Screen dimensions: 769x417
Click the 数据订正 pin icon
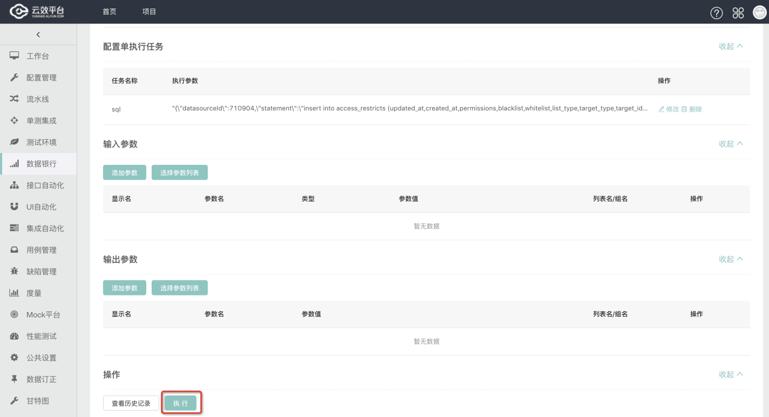pos(14,379)
